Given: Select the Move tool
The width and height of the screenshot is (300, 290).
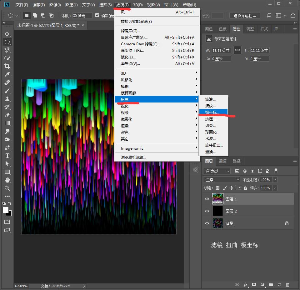Looking at the screenshot, I should 7,34.
